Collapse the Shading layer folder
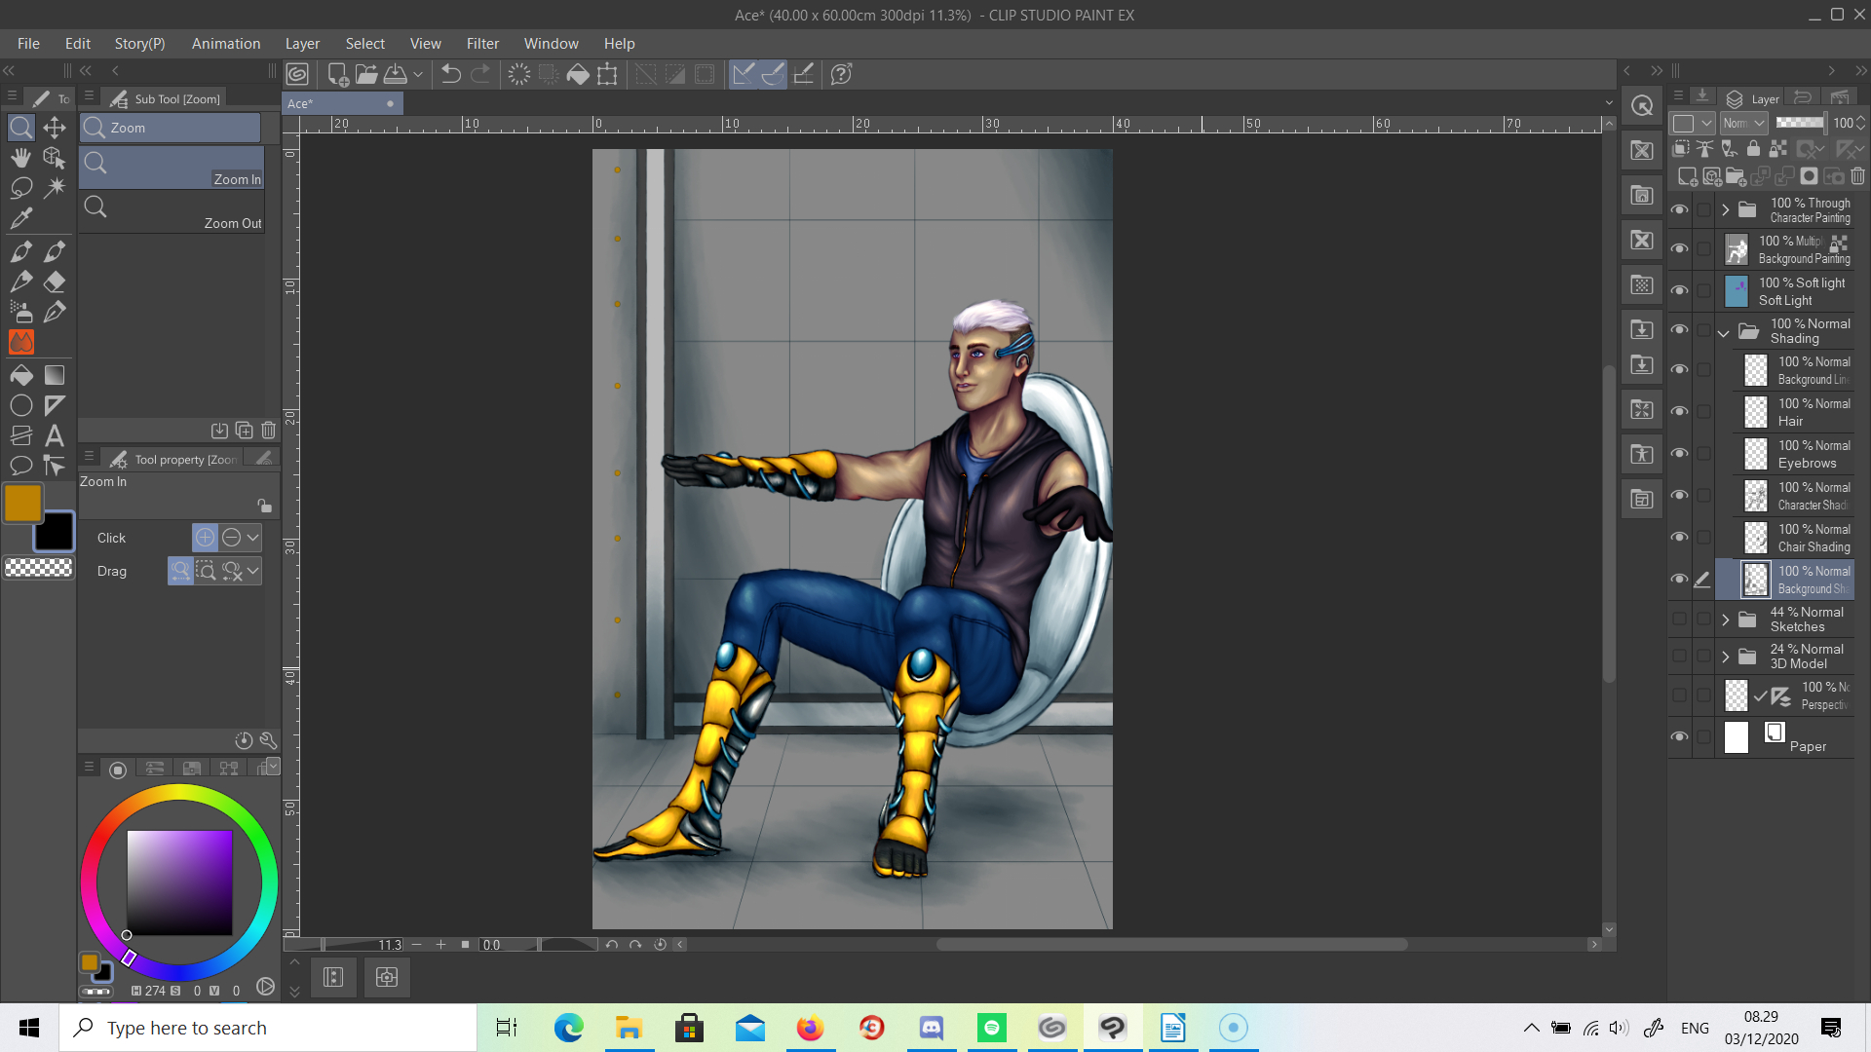 pos(1724,332)
